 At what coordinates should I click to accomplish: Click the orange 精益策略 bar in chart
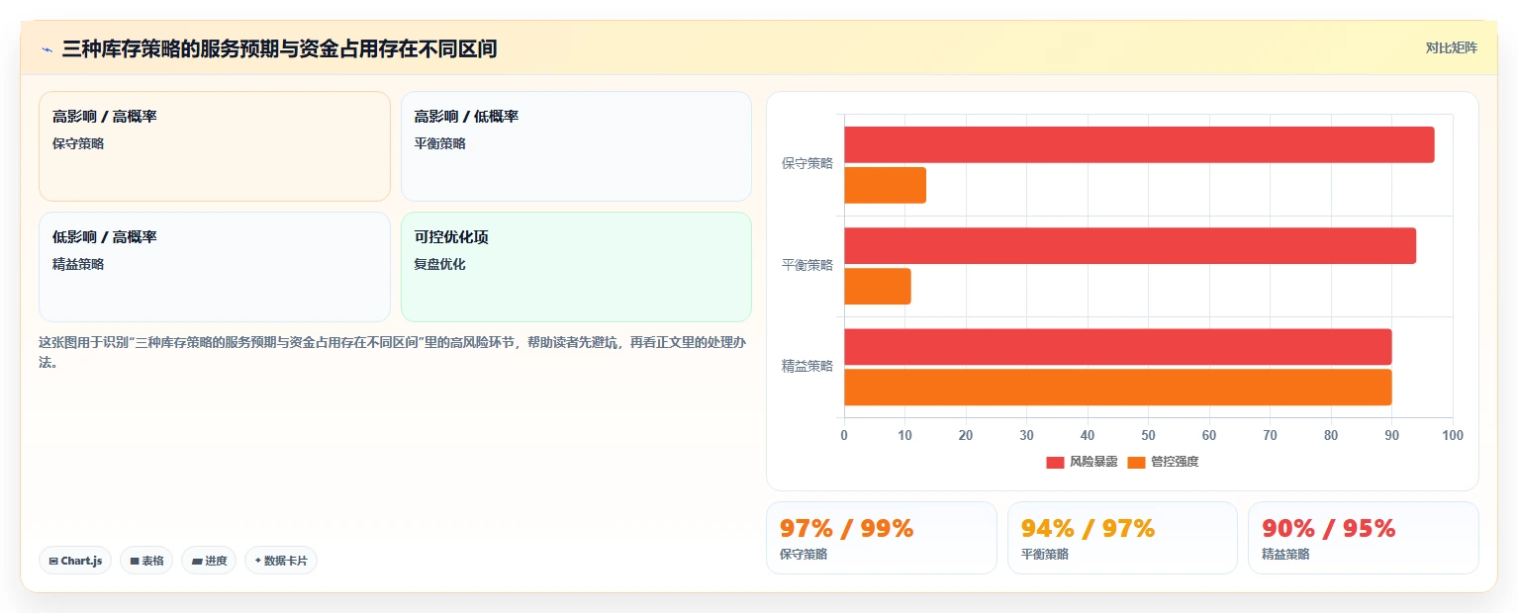point(1118,388)
